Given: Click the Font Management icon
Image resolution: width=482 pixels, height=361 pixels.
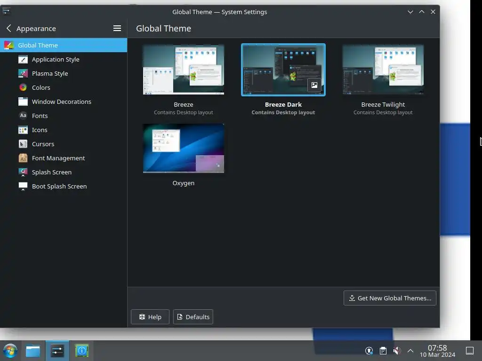Looking at the screenshot, I should click(x=23, y=158).
